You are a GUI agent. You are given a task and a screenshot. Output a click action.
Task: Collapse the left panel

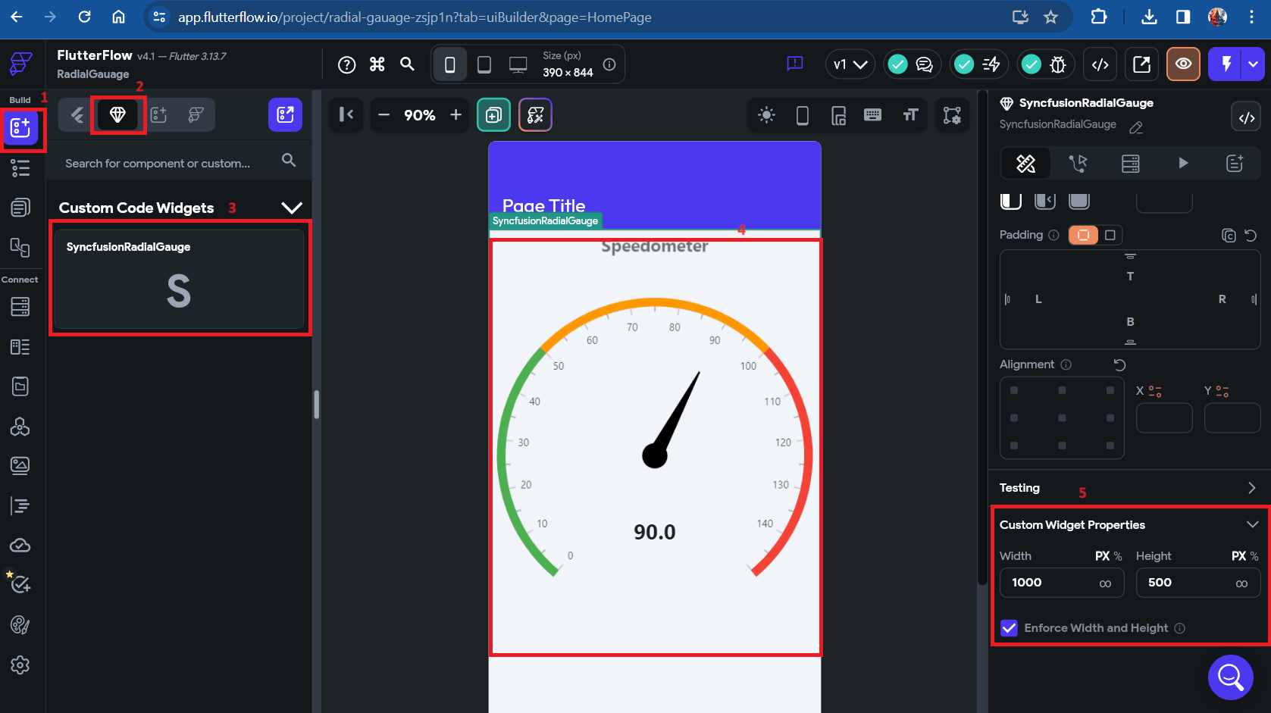[346, 114]
